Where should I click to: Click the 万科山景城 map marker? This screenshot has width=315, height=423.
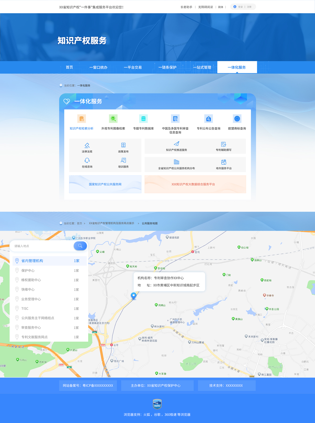pos(190,342)
